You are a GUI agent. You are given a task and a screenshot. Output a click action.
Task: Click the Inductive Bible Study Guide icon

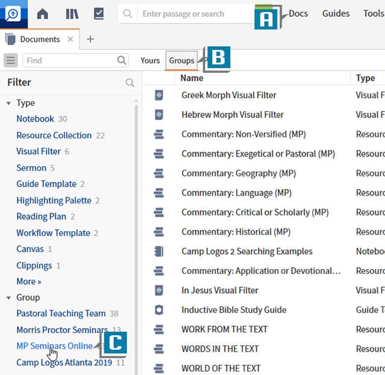click(159, 310)
